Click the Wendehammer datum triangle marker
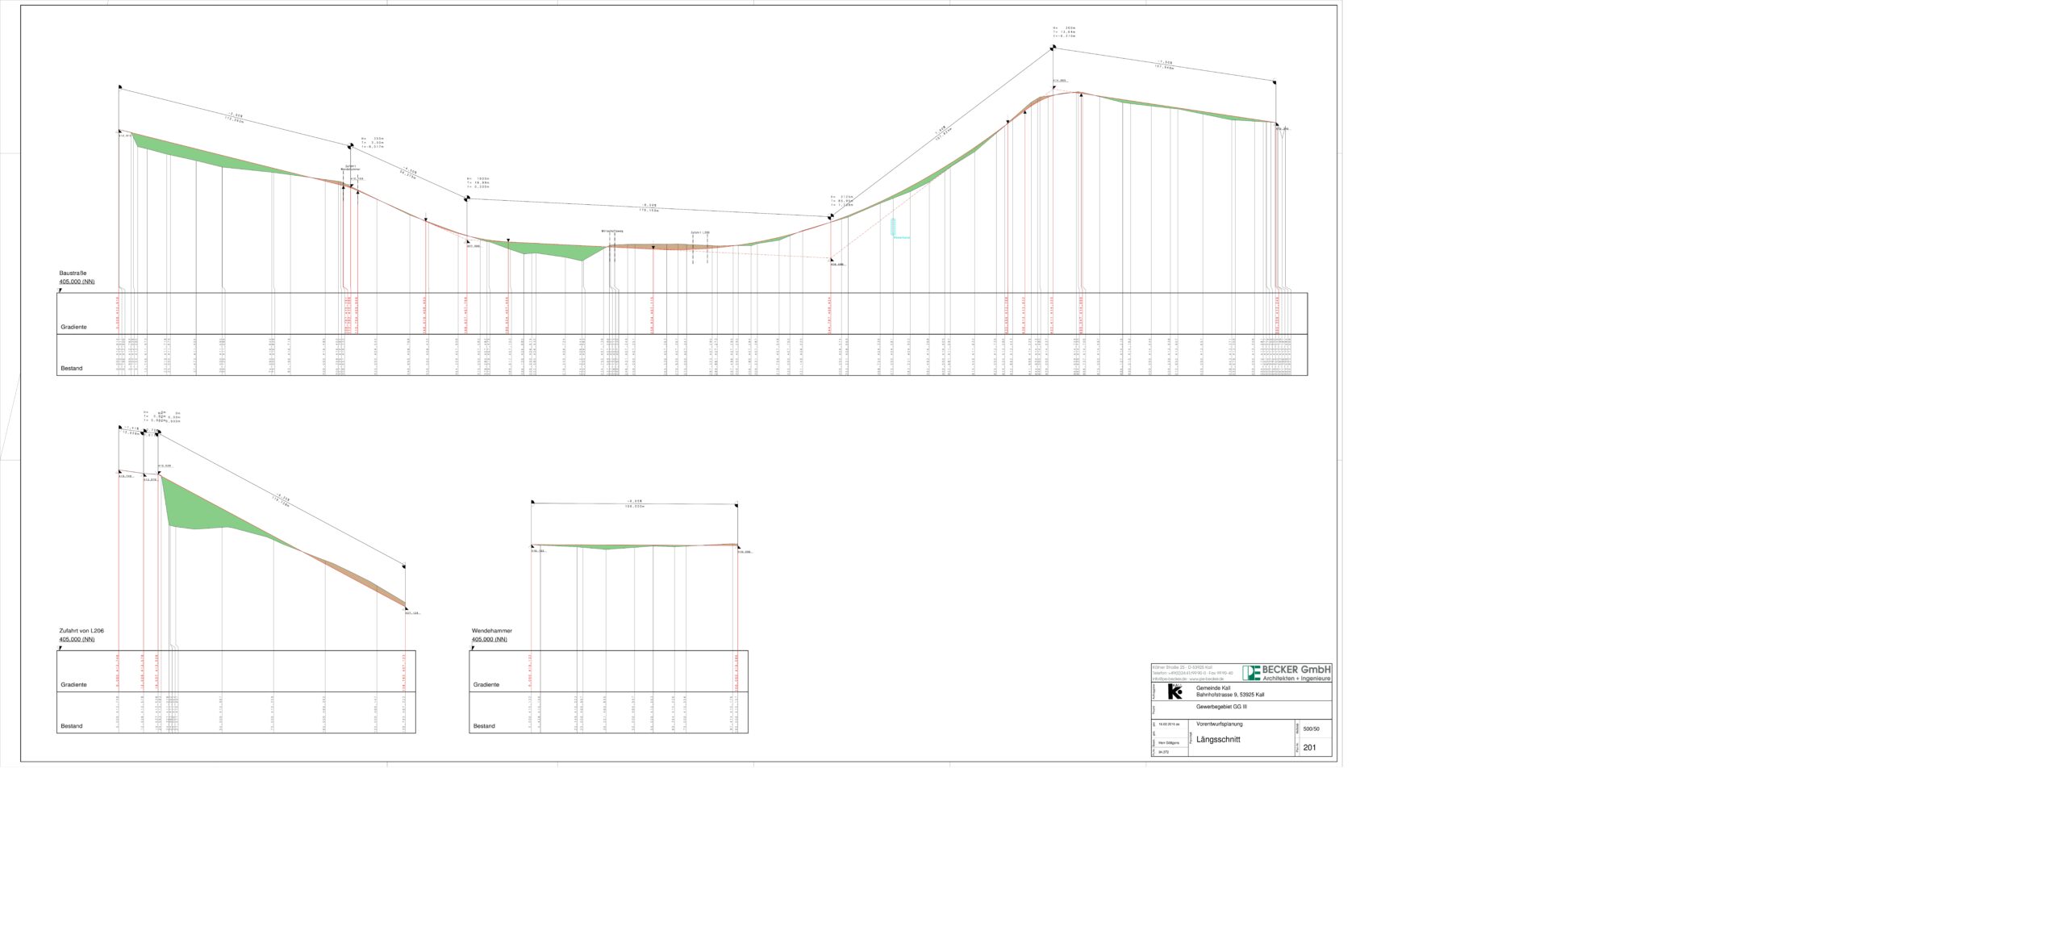Viewport: 2065px width, 944px height. pyautogui.click(x=473, y=647)
